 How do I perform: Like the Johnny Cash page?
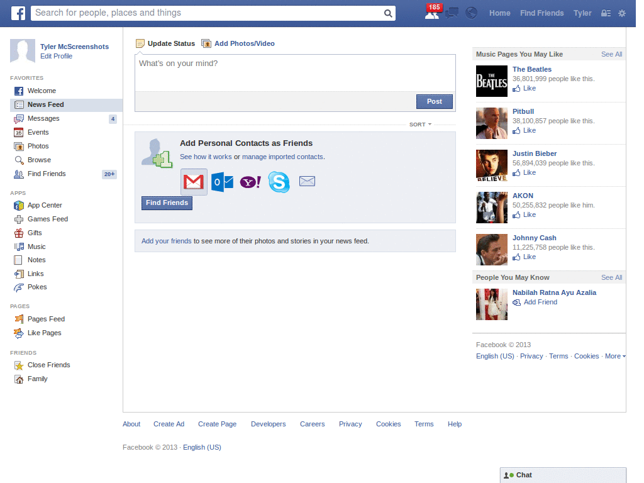[x=524, y=257]
